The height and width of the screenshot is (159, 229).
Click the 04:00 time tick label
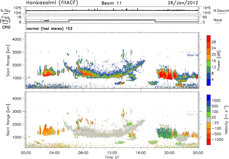point(55,153)
